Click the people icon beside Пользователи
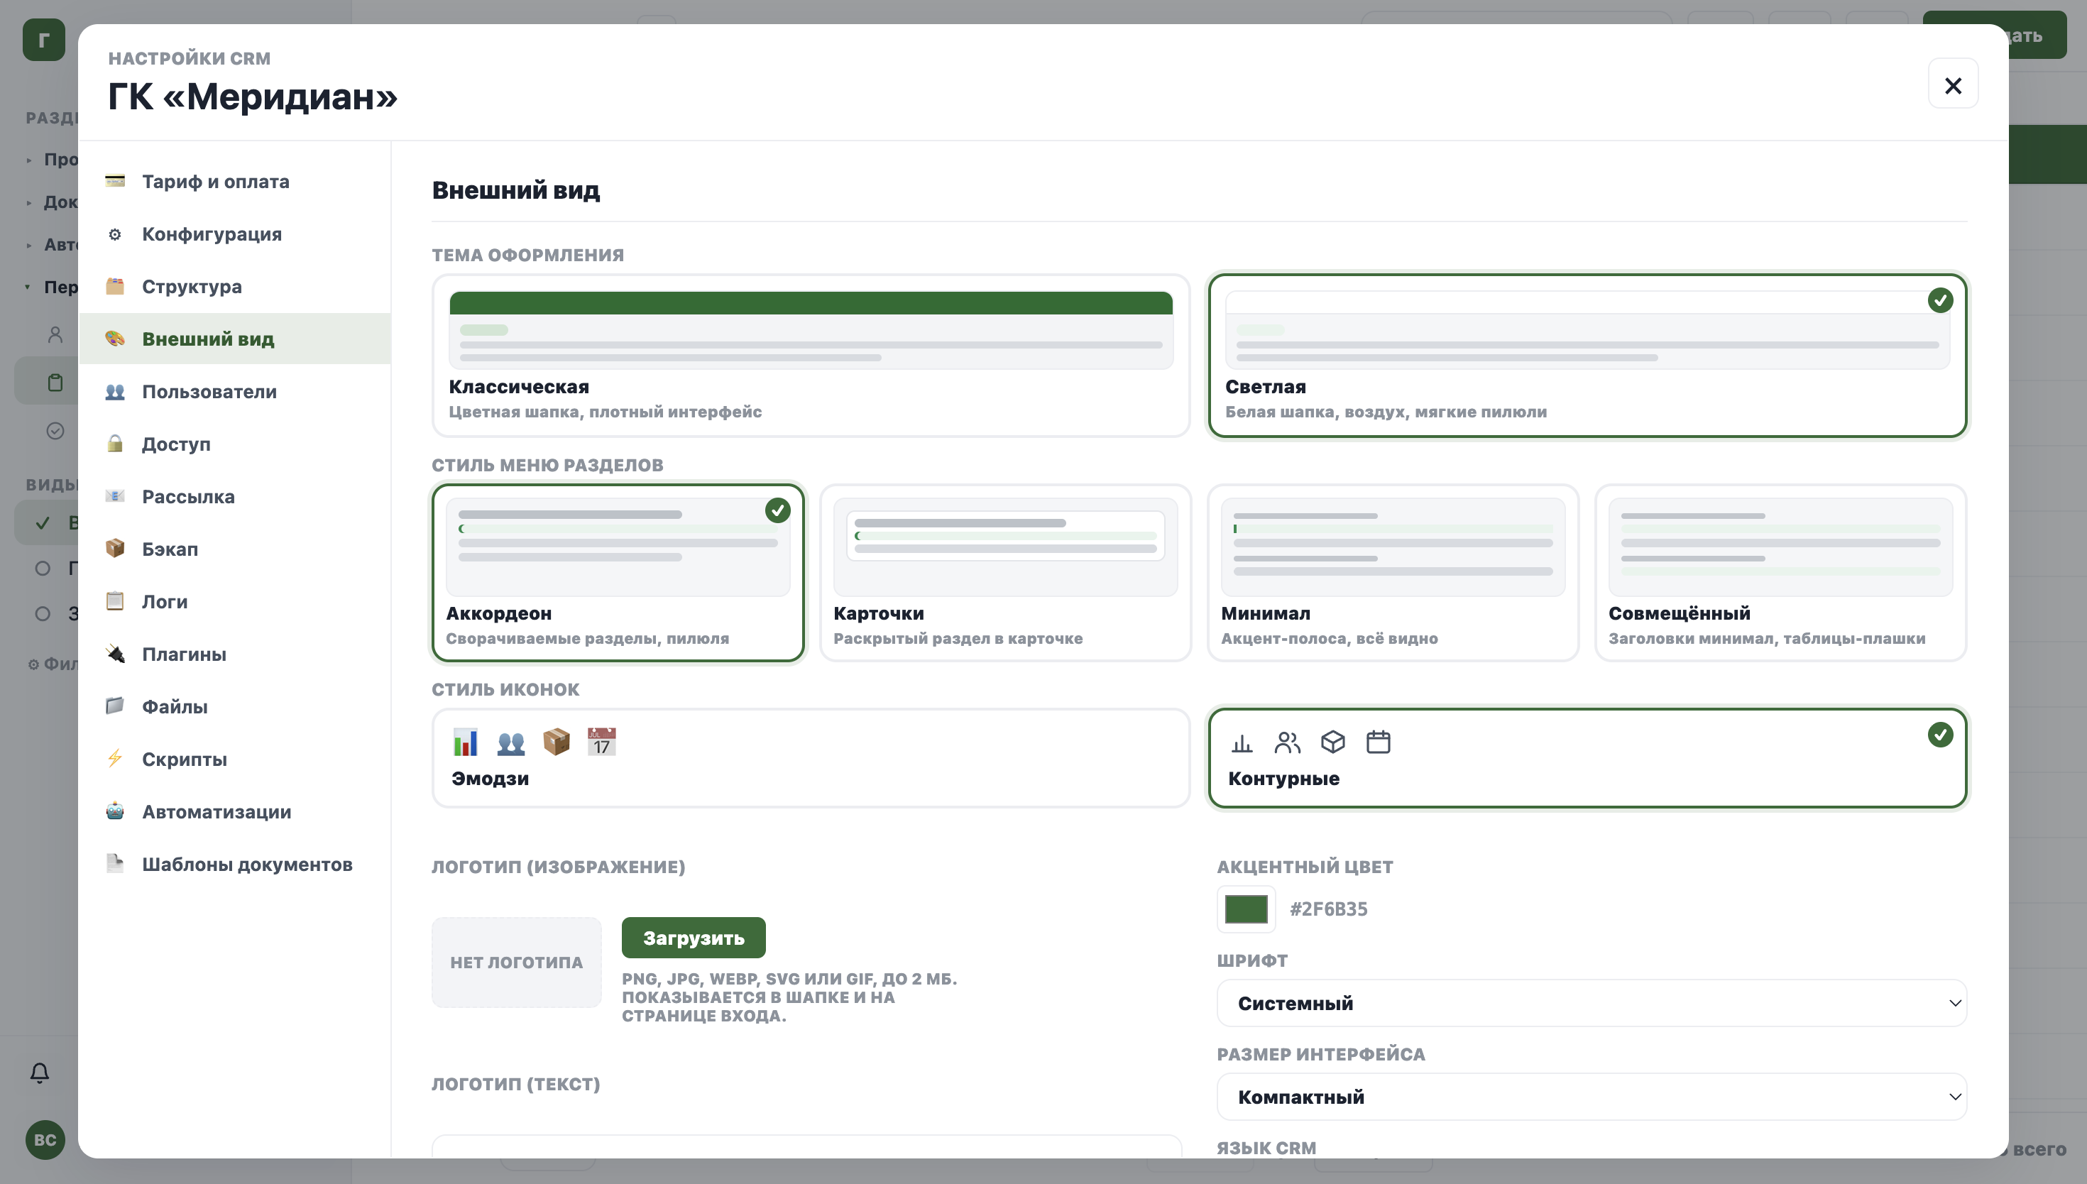Image resolution: width=2087 pixels, height=1184 pixels. [x=114, y=391]
